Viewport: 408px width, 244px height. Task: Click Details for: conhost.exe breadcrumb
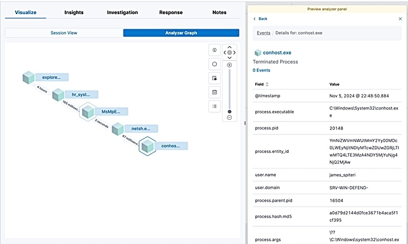coord(299,33)
